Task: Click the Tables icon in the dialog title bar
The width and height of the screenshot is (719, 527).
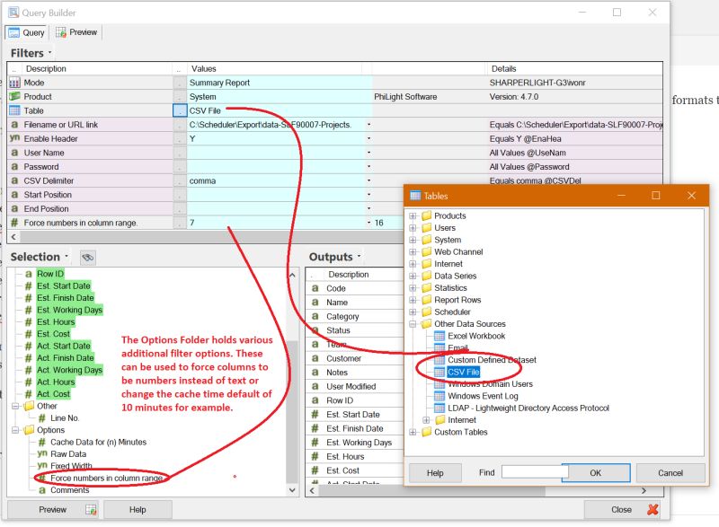Action: pos(414,196)
